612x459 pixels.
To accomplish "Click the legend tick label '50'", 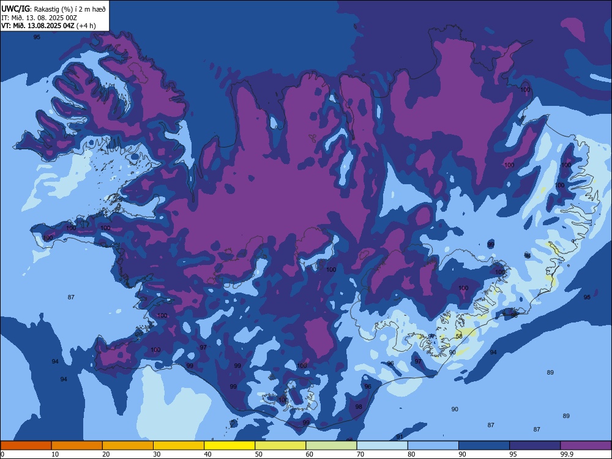I will pyautogui.click(x=259, y=454).
